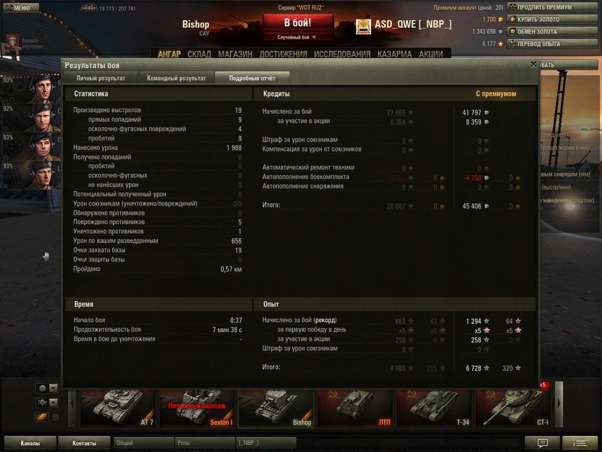Expand the vehicle type filter dropdown
The image size is (602, 452).
tap(46, 402)
